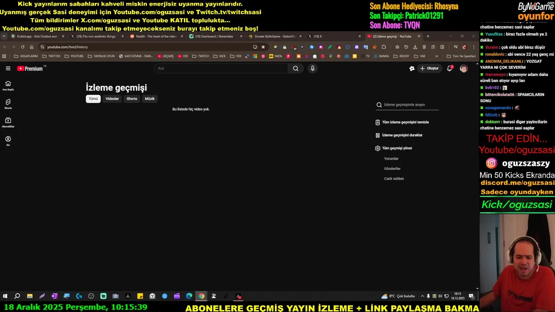Viewport: 555px width, 312px height.
Task: Open the taskbar clock 10:15
Action: click(458, 296)
